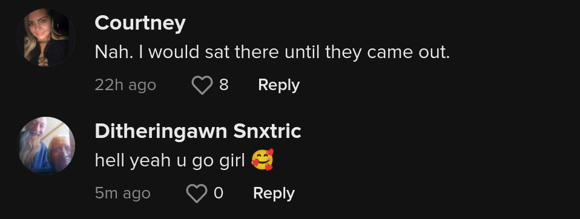
Task: Click the like count showing 8
Action: [224, 85]
